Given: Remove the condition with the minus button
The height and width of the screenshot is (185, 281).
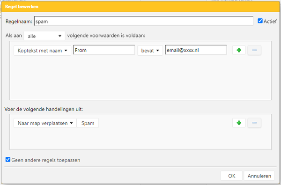Looking at the screenshot, I should (x=254, y=50).
